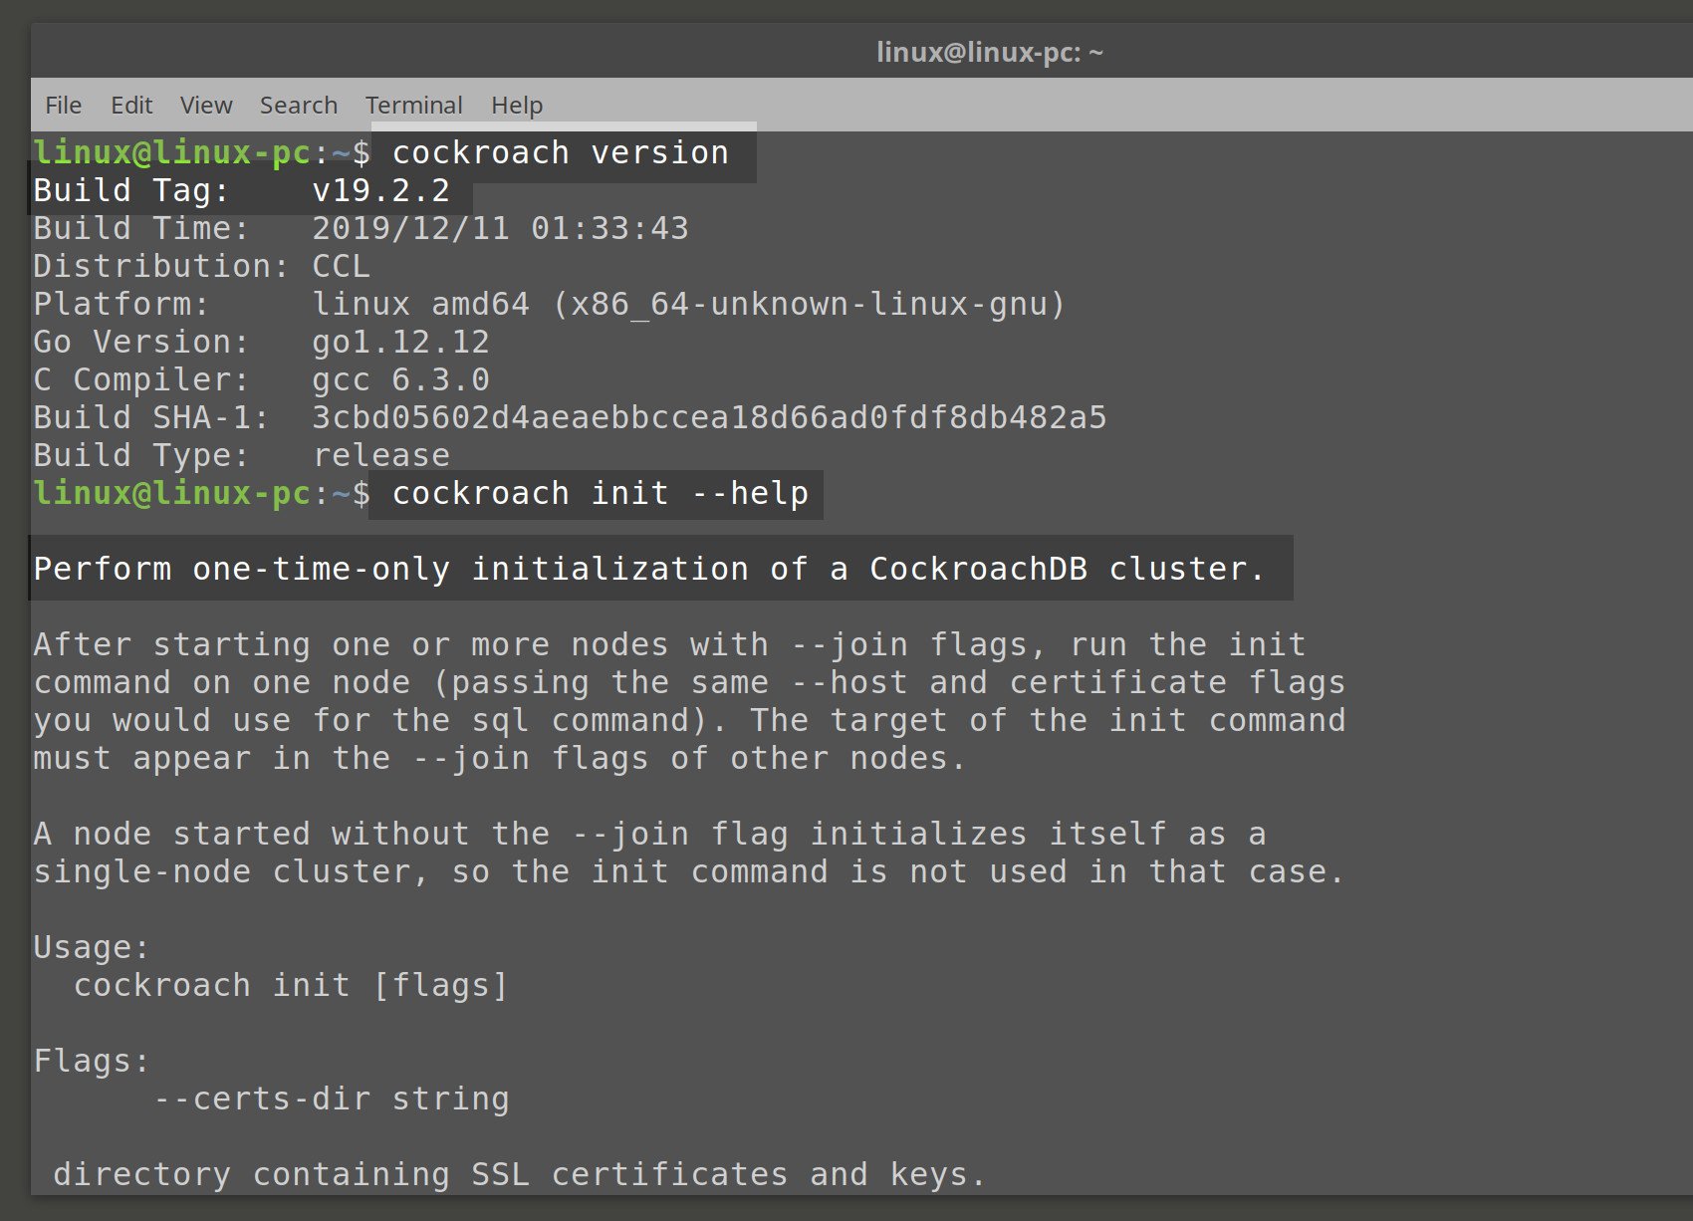Click the 'cockroach init --help' command
The width and height of the screenshot is (1693, 1221).
click(601, 493)
